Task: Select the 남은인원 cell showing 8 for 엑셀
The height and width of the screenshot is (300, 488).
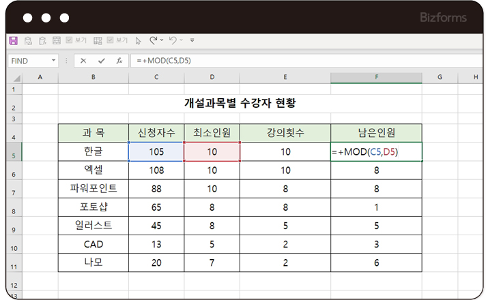Action: pos(376,170)
